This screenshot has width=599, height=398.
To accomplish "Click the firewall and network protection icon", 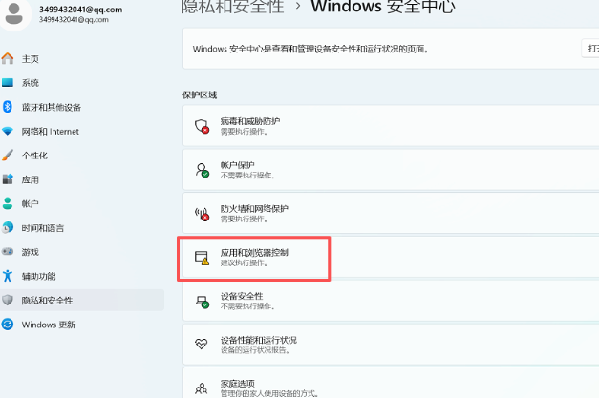I will (x=202, y=213).
